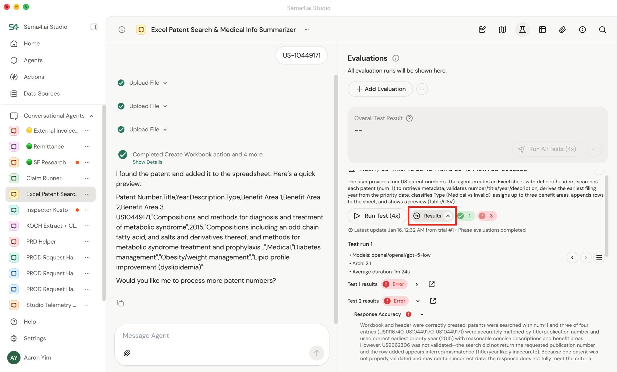Open the map panel icon in header
Screen dimensions: 617x372
point(502,29)
